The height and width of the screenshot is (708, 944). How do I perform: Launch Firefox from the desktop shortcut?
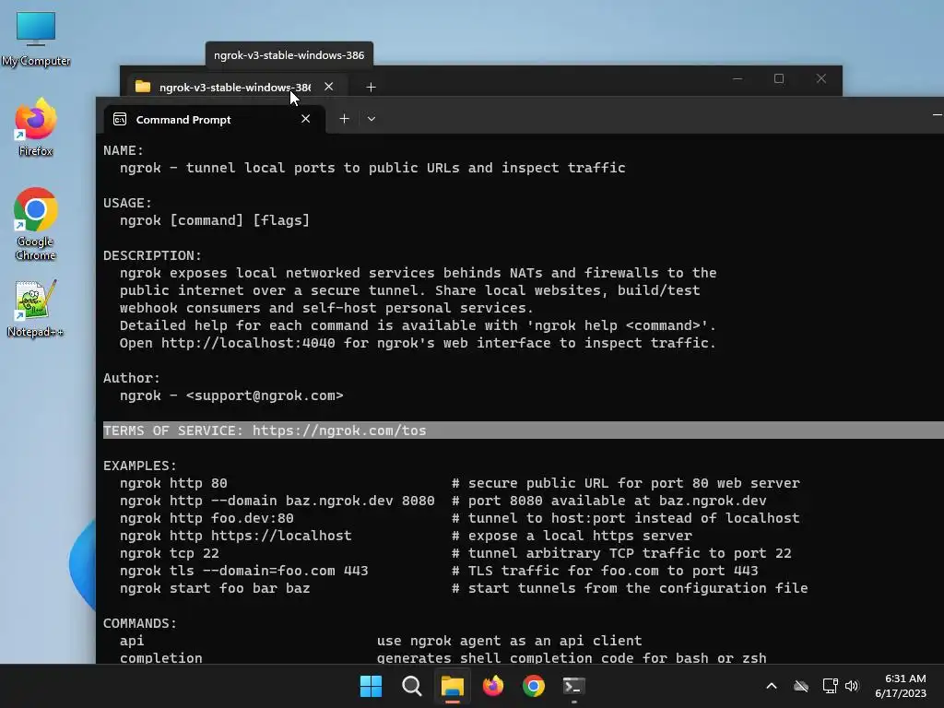(x=36, y=127)
